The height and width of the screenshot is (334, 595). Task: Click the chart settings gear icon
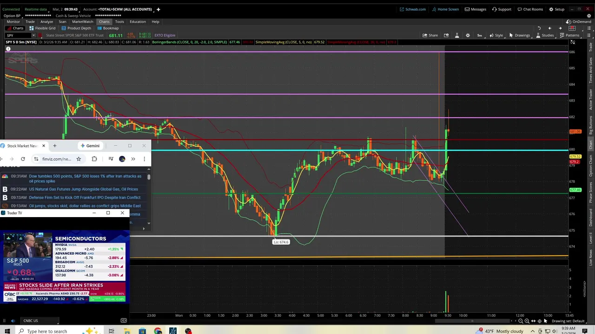468,35
